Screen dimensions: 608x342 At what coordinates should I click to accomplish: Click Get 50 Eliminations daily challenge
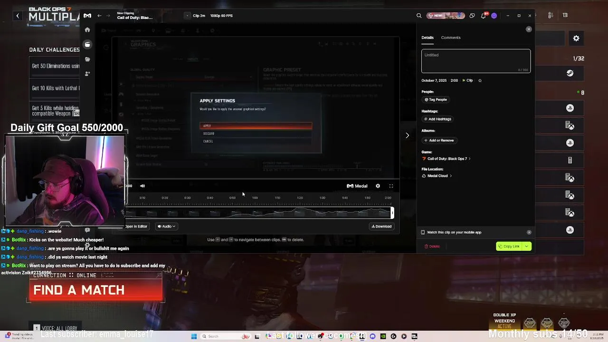[x=56, y=66]
